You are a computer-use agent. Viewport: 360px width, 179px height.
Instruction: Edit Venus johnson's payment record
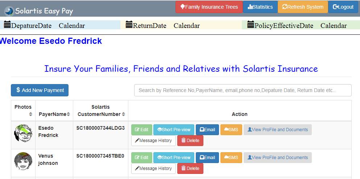point(142,158)
